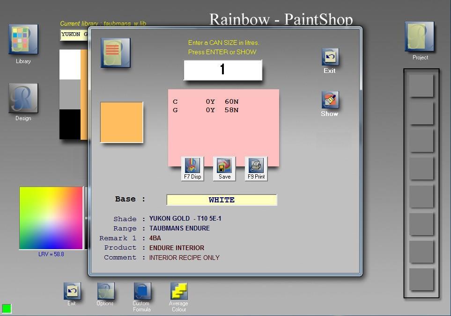The width and height of the screenshot is (451, 316).
Task: Open the Design icon
Action: (x=23, y=98)
